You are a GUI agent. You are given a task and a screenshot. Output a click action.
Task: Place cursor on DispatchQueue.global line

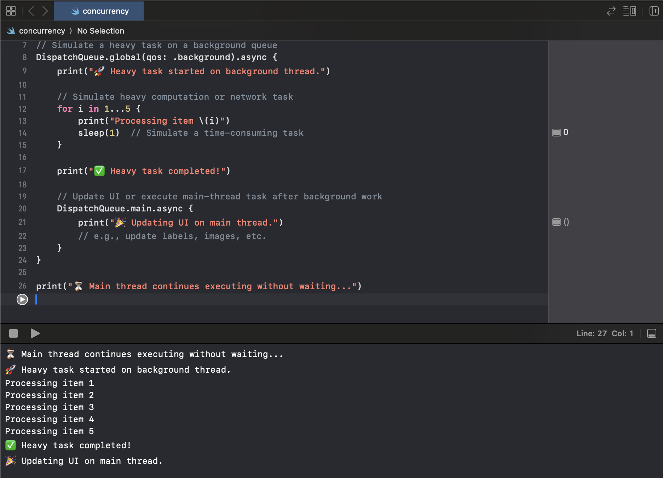(x=156, y=57)
